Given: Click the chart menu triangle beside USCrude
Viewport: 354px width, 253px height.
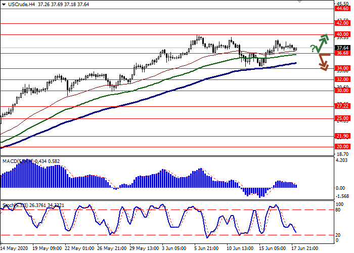Looking at the screenshot, I should 4,4.
